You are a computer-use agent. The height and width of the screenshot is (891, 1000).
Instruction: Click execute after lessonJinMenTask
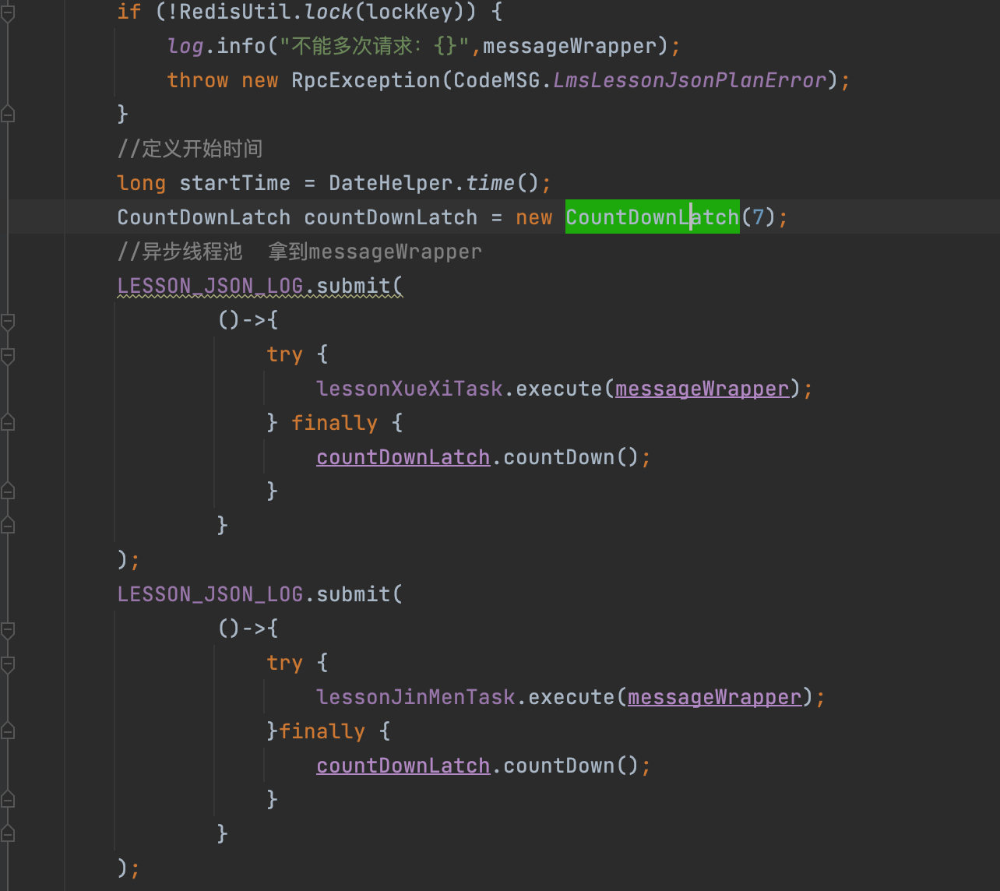pos(572,697)
